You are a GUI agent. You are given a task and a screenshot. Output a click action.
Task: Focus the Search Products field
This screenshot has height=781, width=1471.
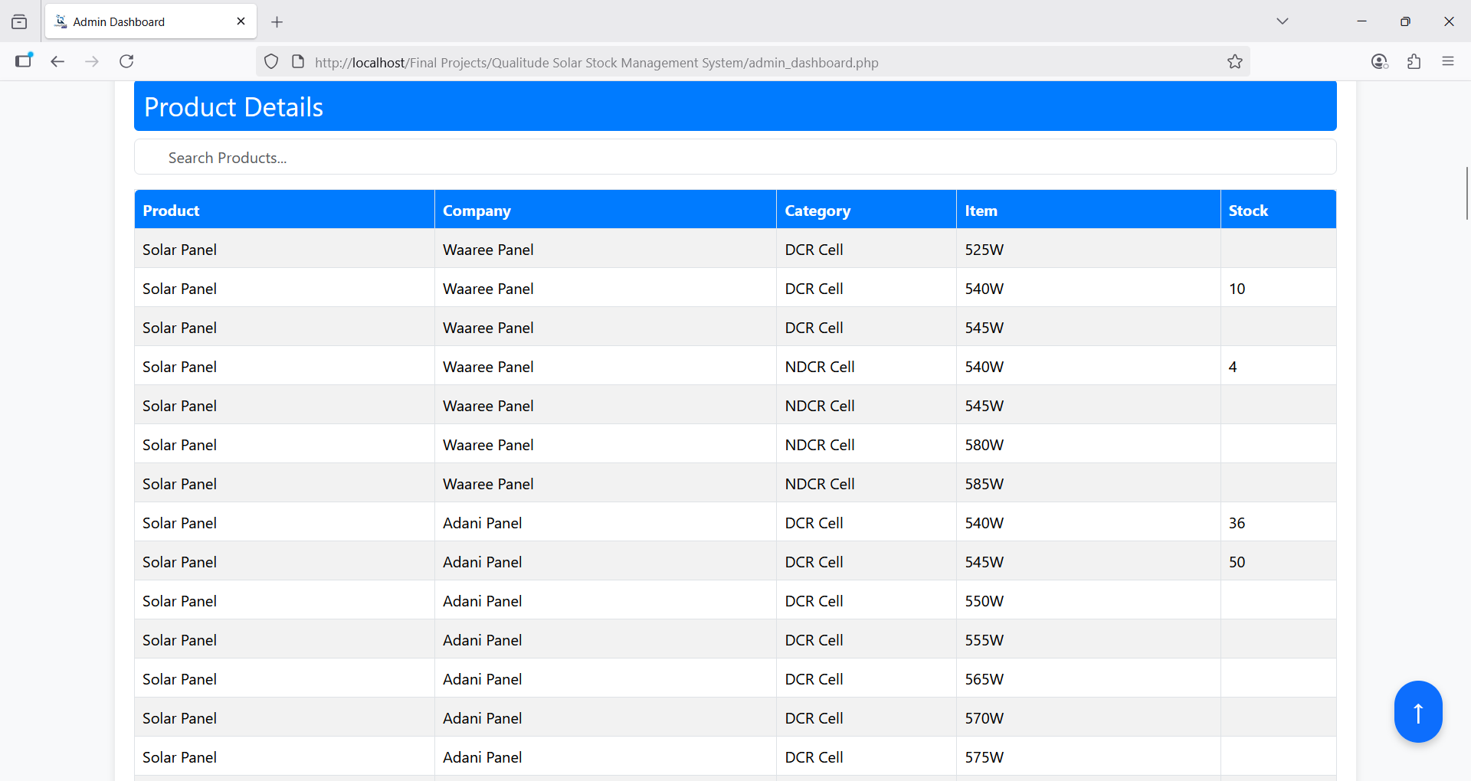(735, 158)
